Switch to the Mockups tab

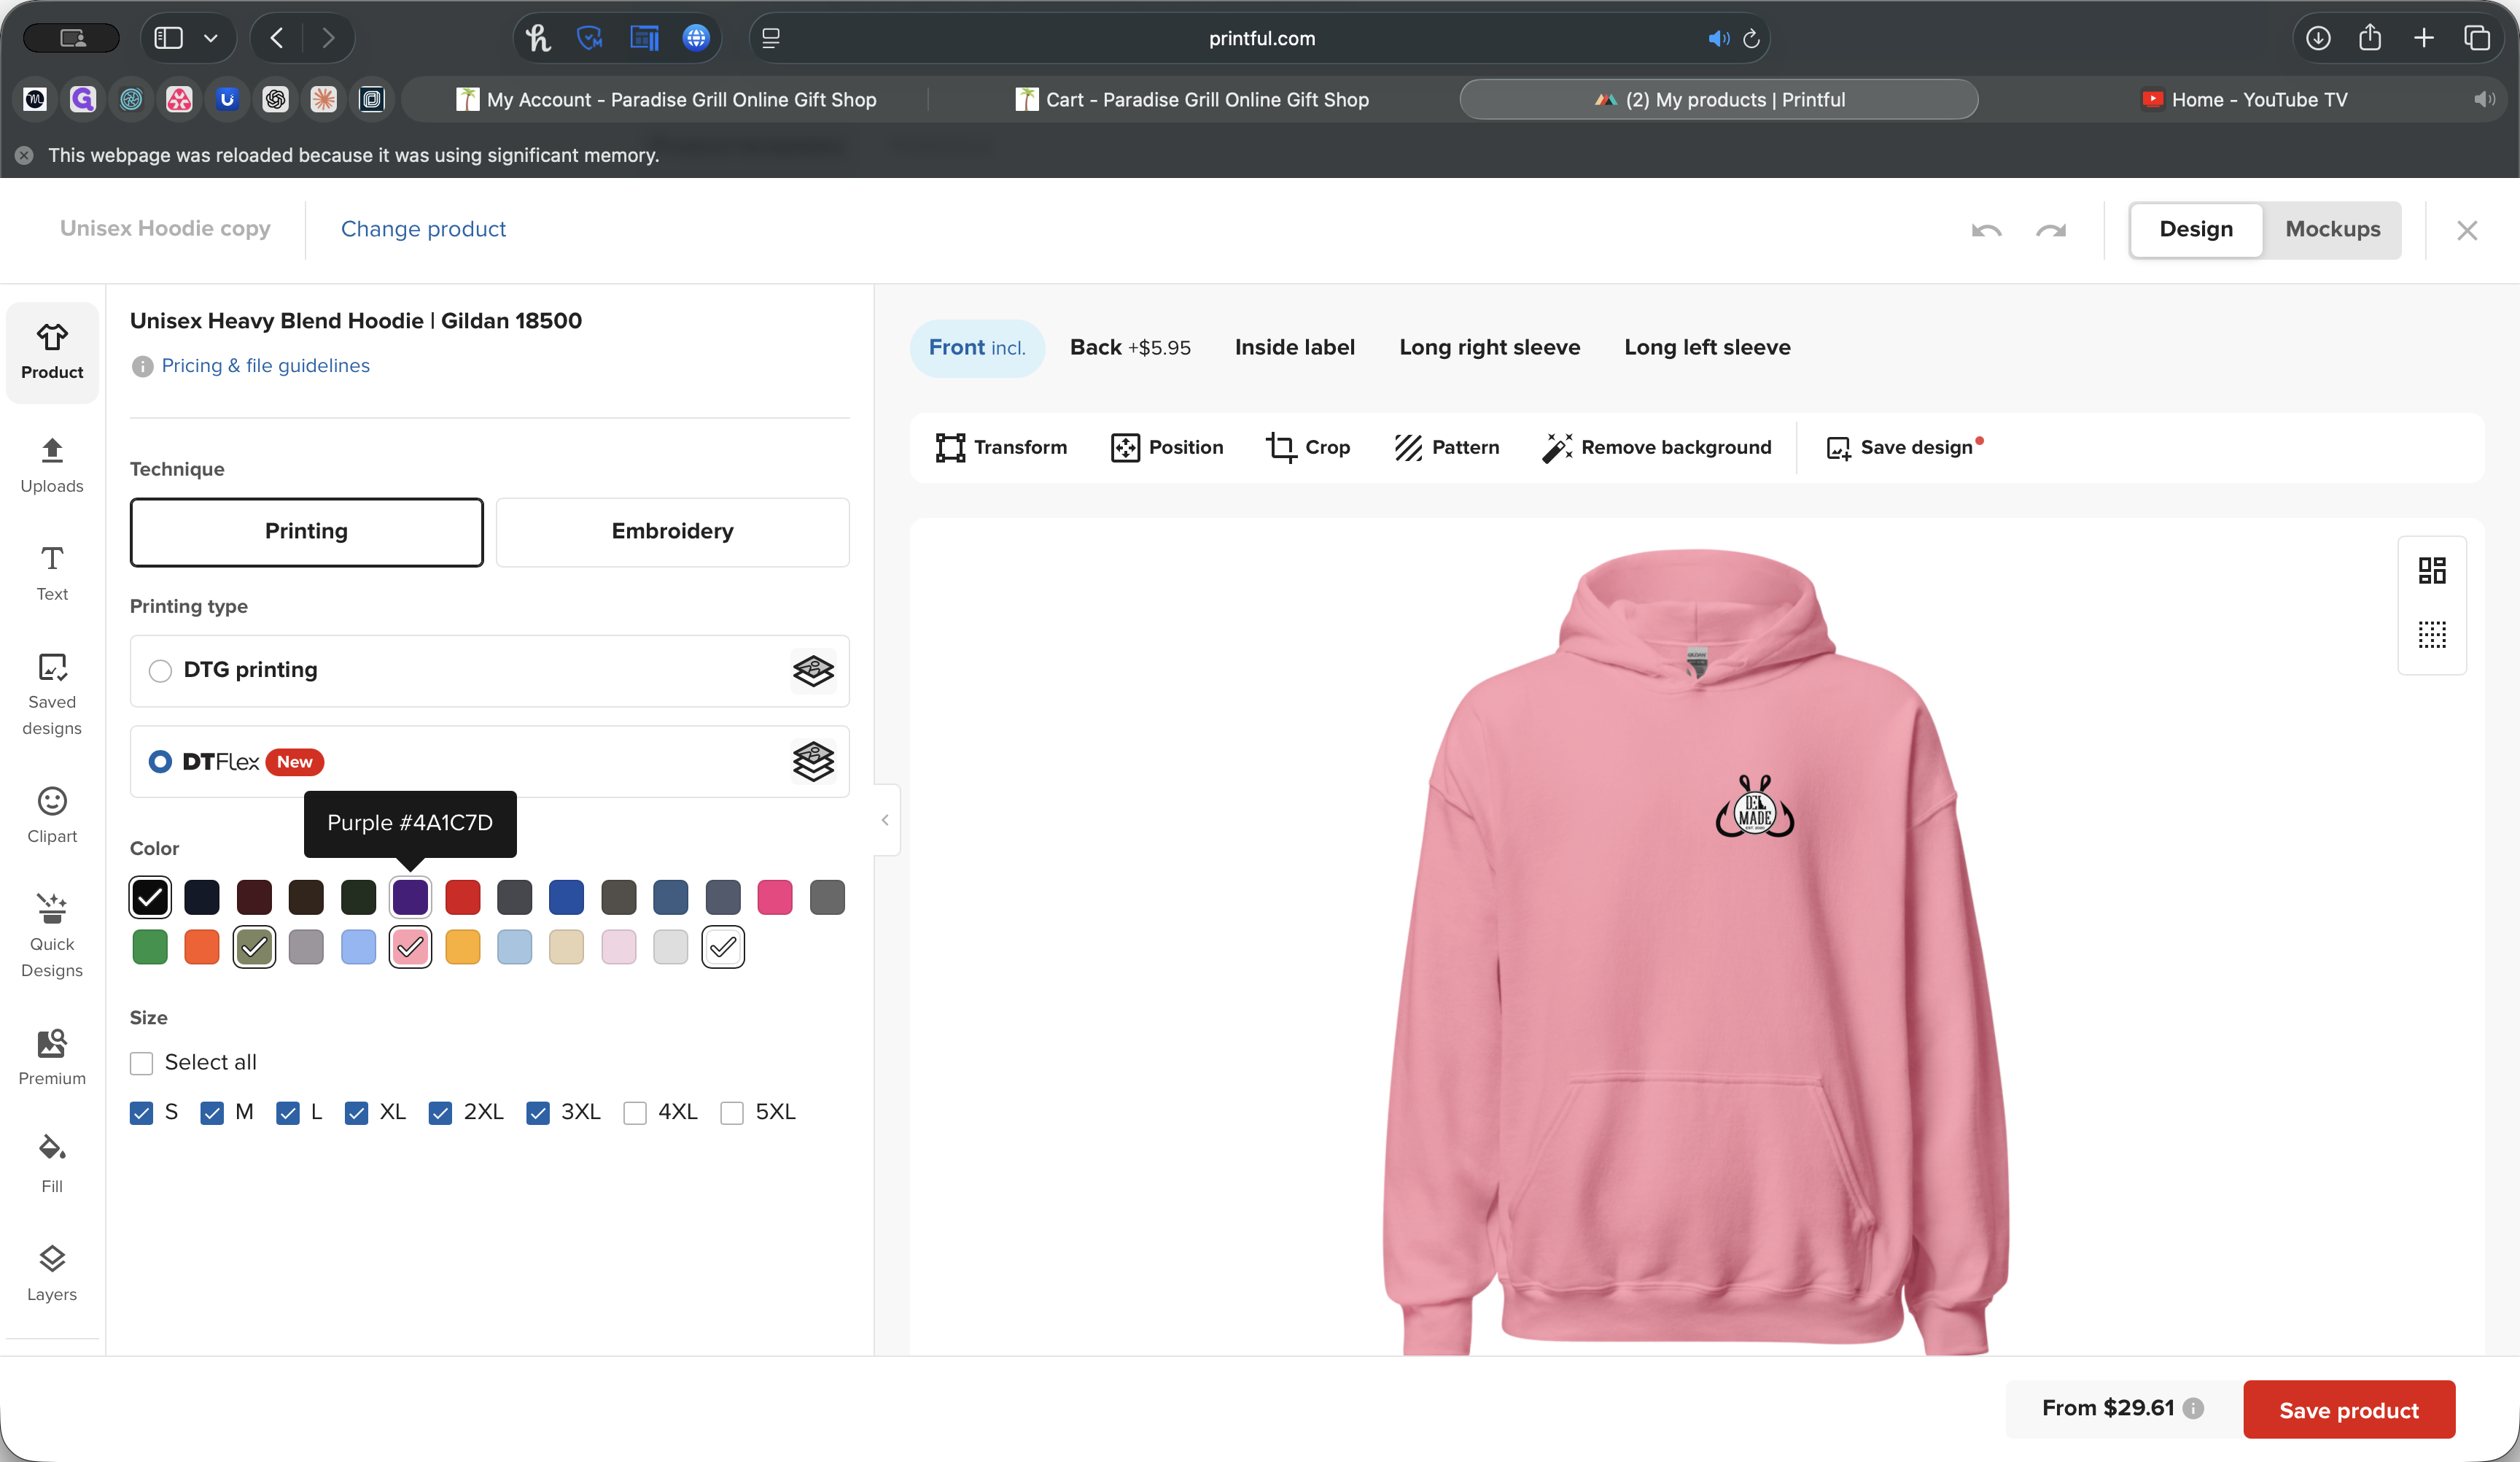[x=2332, y=229]
